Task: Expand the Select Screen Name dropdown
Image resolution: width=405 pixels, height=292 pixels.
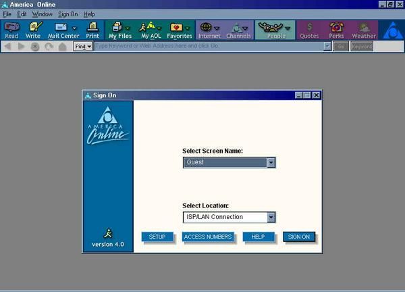Action: [271, 163]
